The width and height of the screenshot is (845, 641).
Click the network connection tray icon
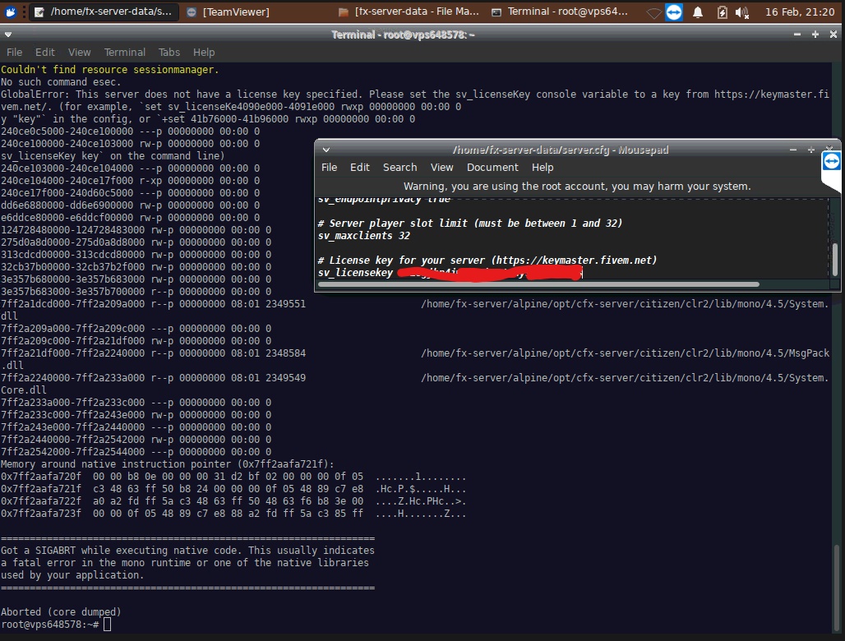[653, 12]
